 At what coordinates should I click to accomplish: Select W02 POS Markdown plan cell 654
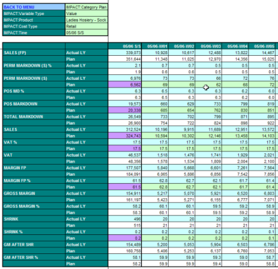(182, 111)
